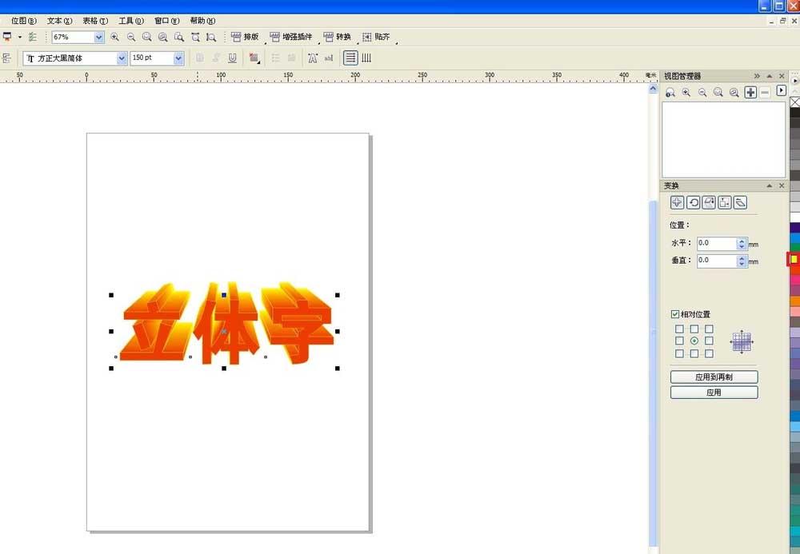Click the zoom to all objects icon in toolbar
Viewport: 800px width, 554px height.
click(x=162, y=38)
